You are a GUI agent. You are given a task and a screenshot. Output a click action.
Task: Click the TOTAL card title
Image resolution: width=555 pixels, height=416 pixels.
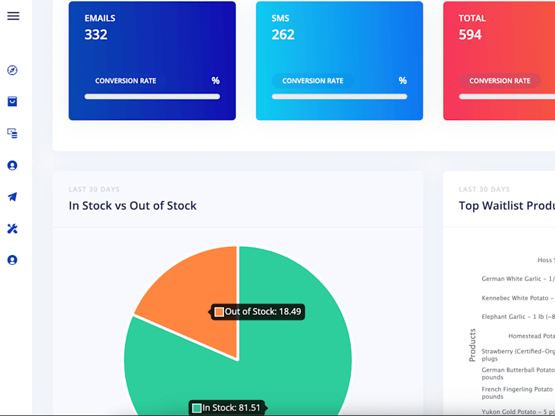point(472,19)
